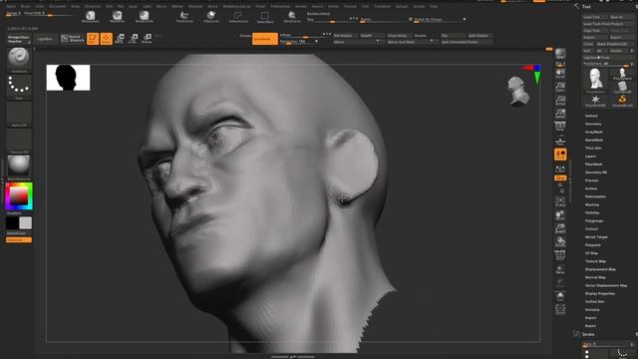This screenshot has height=359, width=638.
Task: Select the SelectRect brush icon
Action: [x=265, y=16]
